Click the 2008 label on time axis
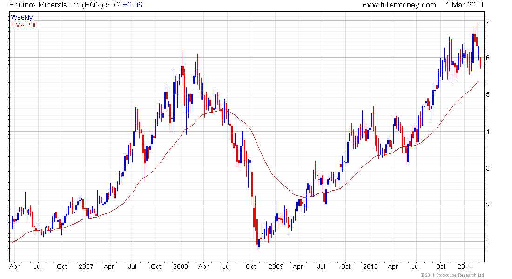 click(181, 267)
